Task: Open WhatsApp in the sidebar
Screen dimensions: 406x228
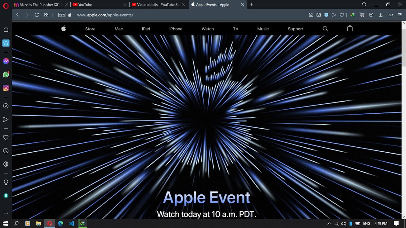Action: [6, 75]
